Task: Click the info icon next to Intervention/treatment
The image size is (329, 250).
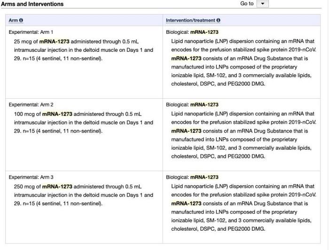Action: tap(218, 20)
